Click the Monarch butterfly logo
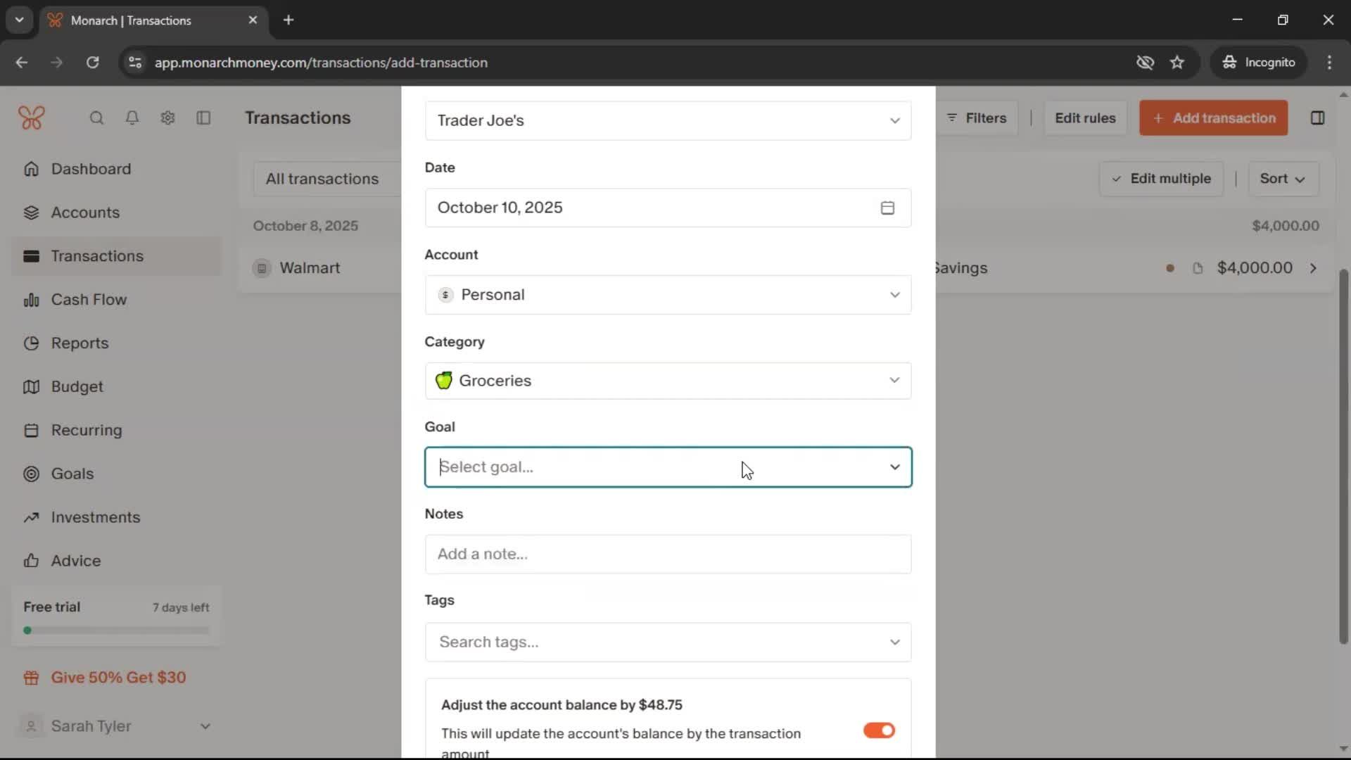1351x760 pixels. [x=32, y=118]
